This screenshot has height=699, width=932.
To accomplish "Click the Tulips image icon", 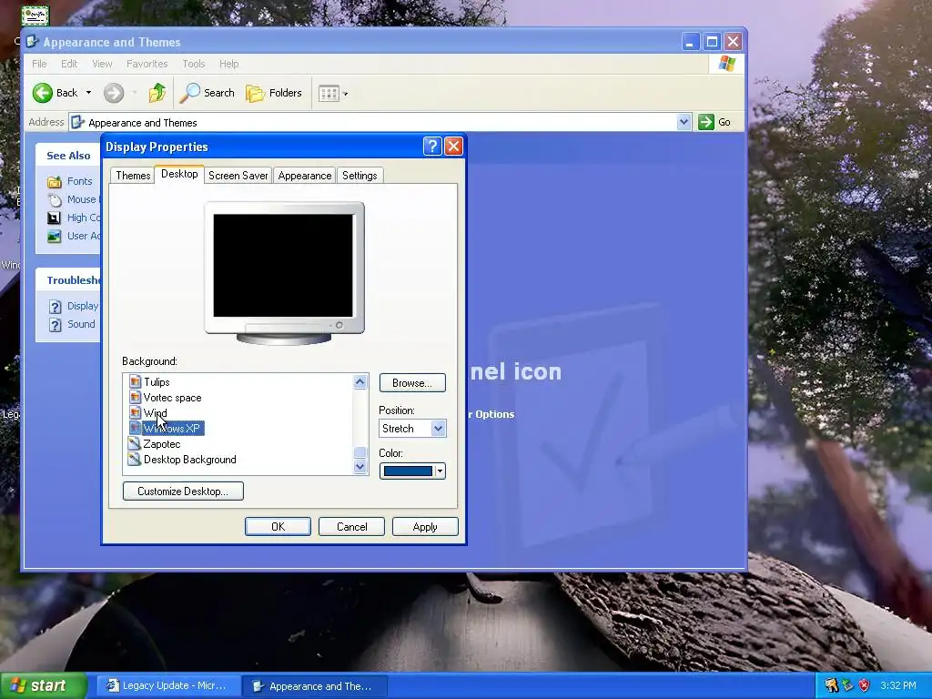I will point(135,382).
